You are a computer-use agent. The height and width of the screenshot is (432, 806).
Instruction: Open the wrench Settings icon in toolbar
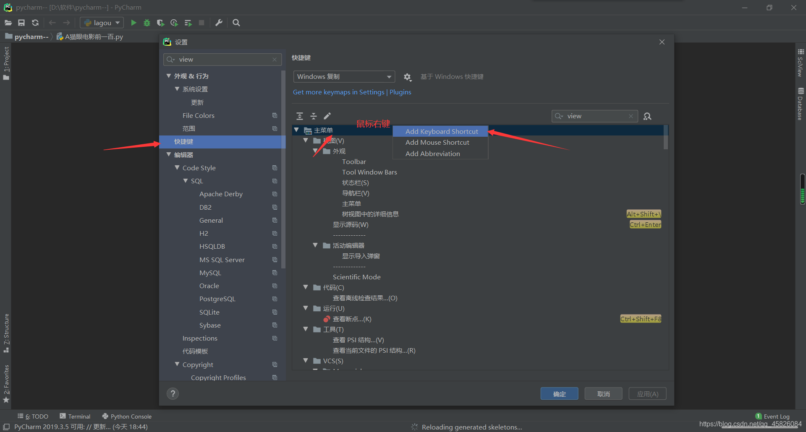[x=219, y=23]
